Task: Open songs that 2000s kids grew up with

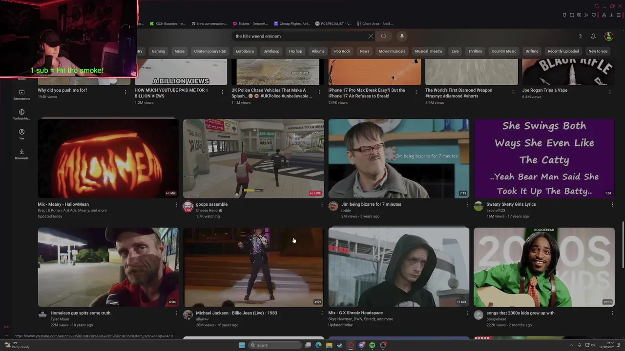Action: 521,313
